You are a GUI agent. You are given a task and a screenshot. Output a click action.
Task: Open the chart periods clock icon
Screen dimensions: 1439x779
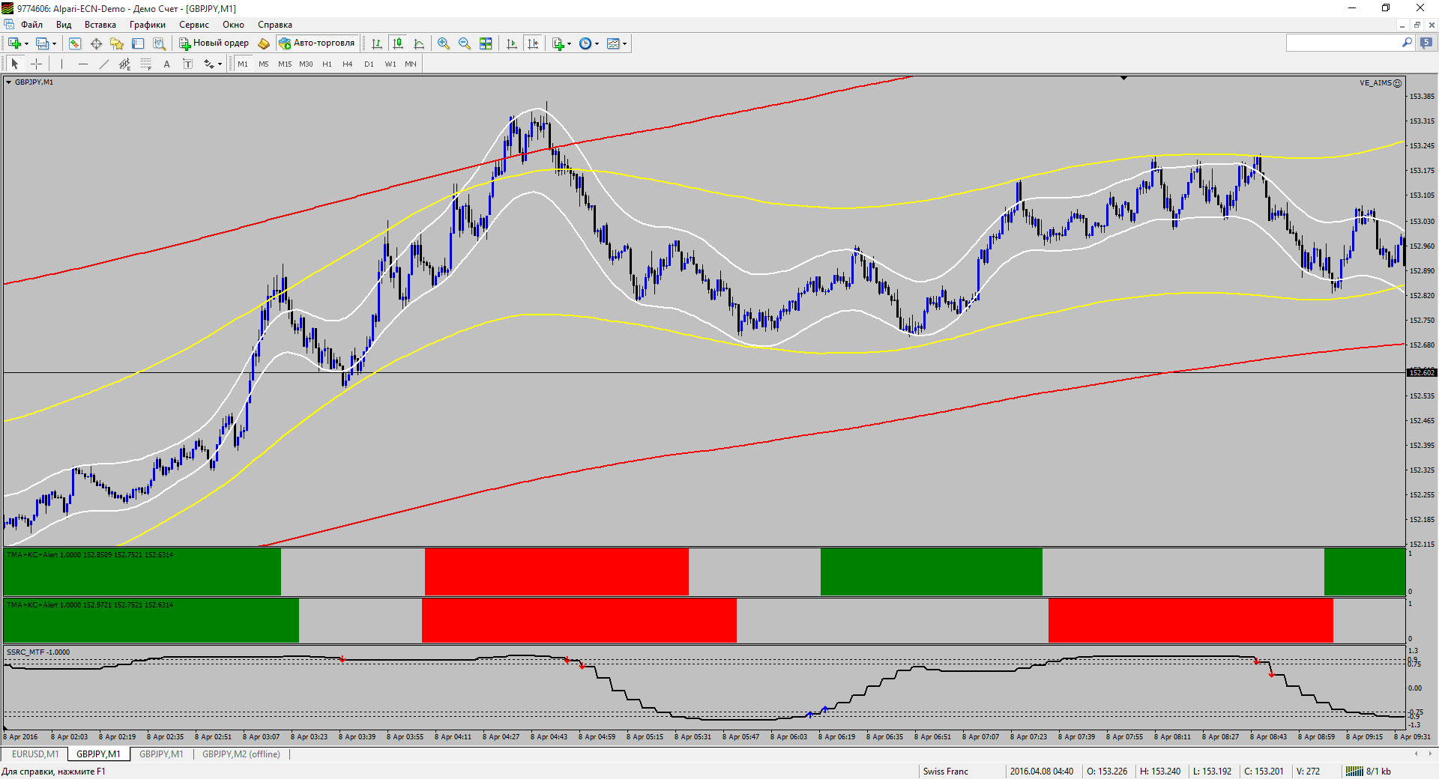pyautogui.click(x=585, y=43)
